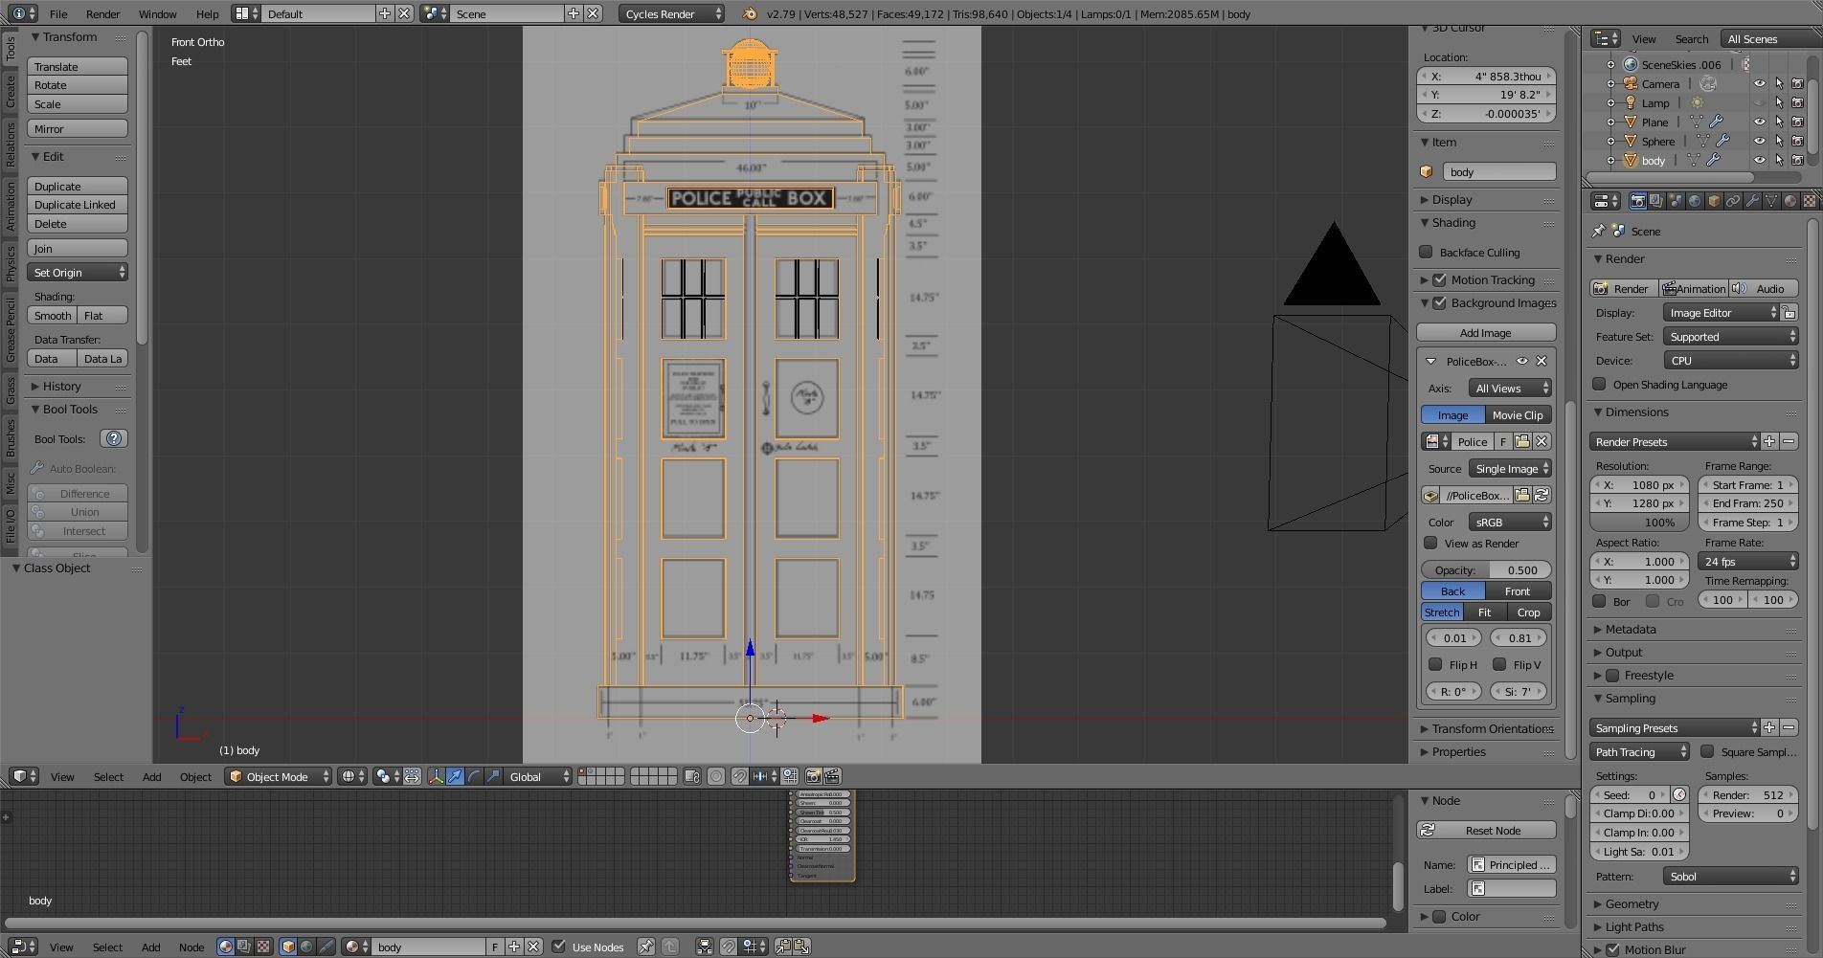The width and height of the screenshot is (1823, 958).
Task: Open the File menu
Action: [x=58, y=13]
